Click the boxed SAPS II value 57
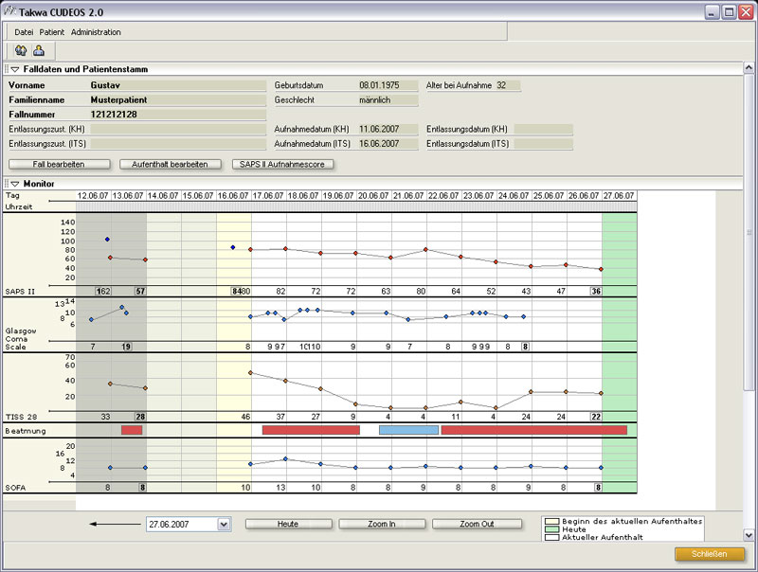758x572 pixels. (x=140, y=292)
